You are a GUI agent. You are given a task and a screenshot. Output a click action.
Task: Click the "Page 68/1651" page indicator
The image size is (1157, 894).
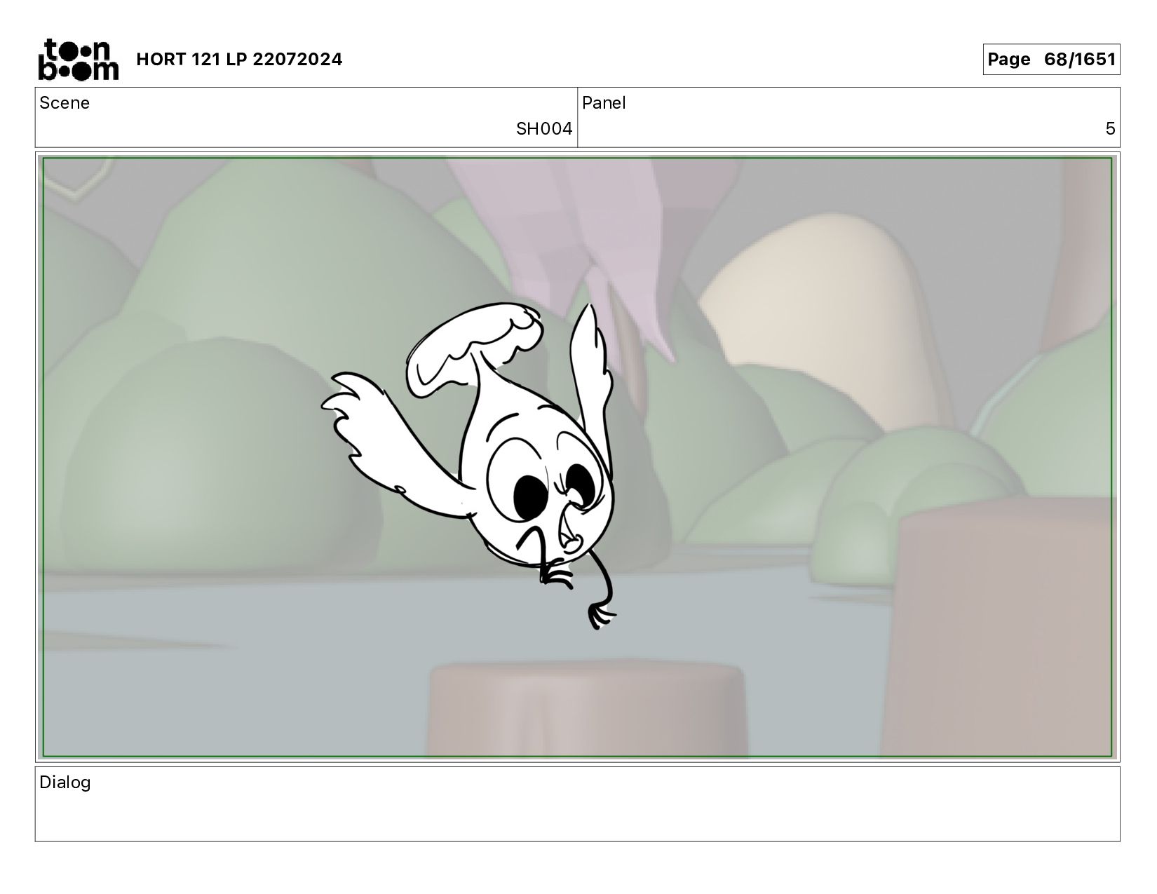(x=1051, y=60)
